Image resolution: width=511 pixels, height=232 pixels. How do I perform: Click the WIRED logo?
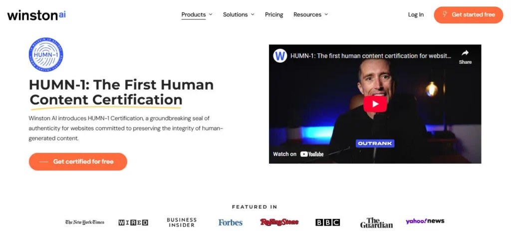(133, 222)
